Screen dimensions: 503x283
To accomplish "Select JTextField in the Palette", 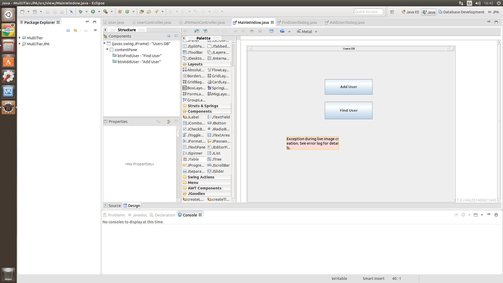I will tap(219, 117).
